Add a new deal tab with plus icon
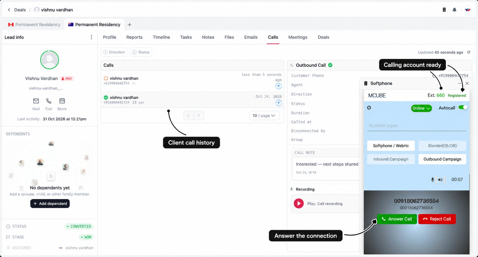This screenshot has height=257, width=478. click(129, 25)
